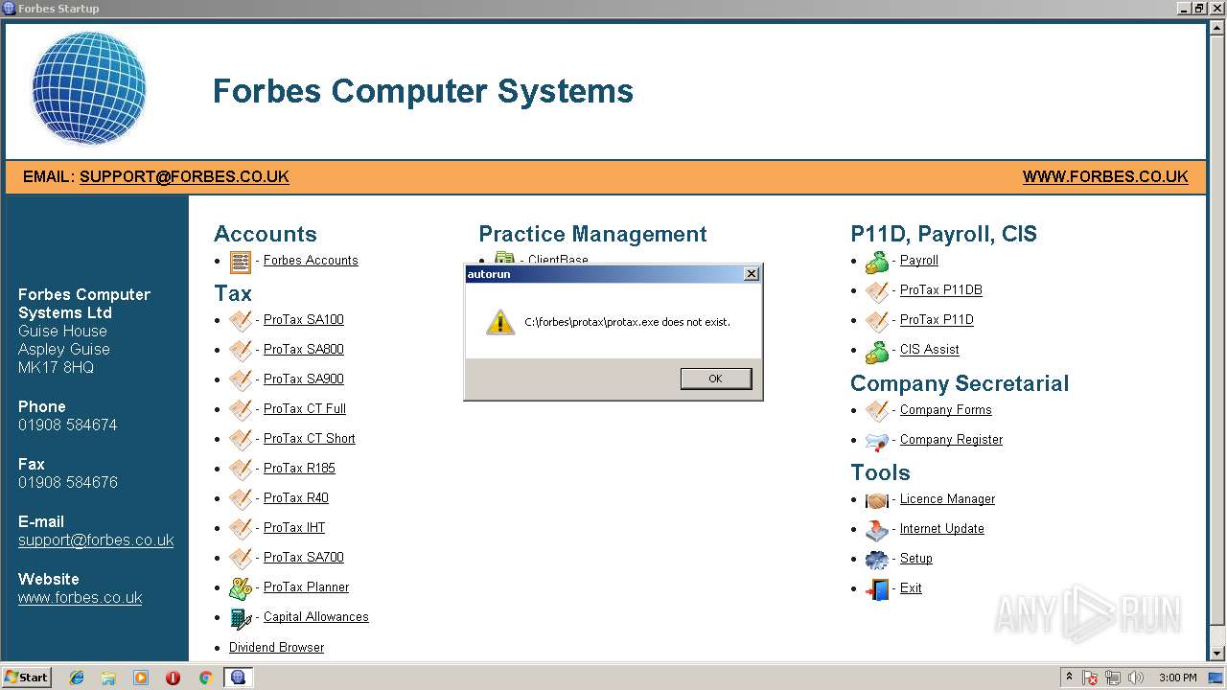Open the ProTax R40 link
Viewport: 1227px width, 690px height.
point(296,498)
